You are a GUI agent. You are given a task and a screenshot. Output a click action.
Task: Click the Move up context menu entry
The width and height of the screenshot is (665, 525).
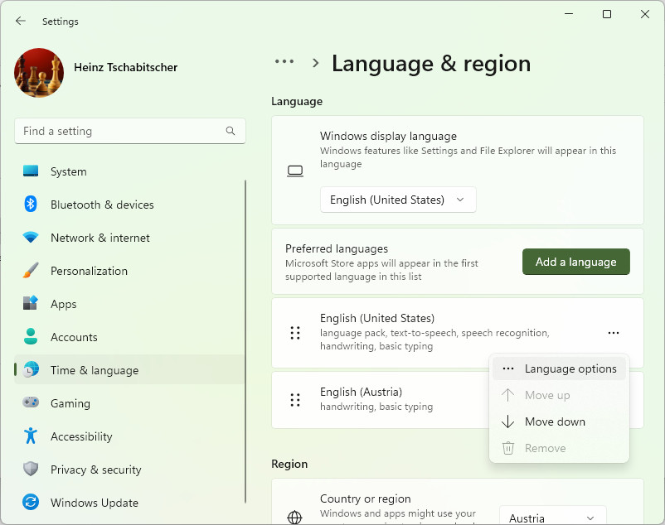(559, 395)
